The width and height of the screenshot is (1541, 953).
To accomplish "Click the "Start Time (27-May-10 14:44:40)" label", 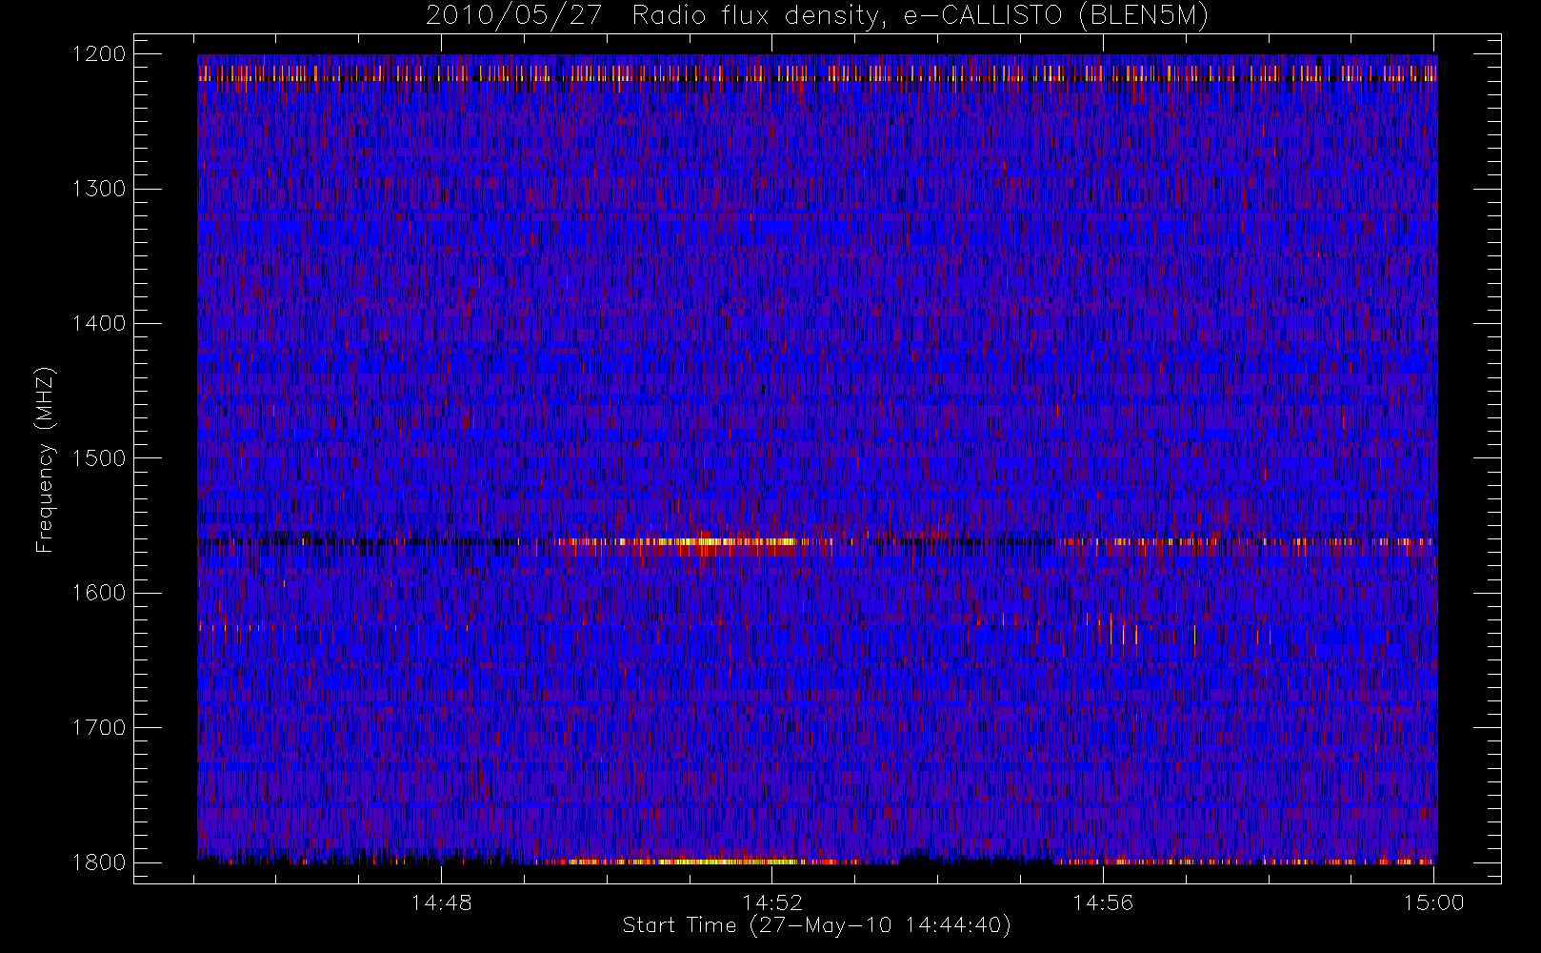I will [816, 925].
